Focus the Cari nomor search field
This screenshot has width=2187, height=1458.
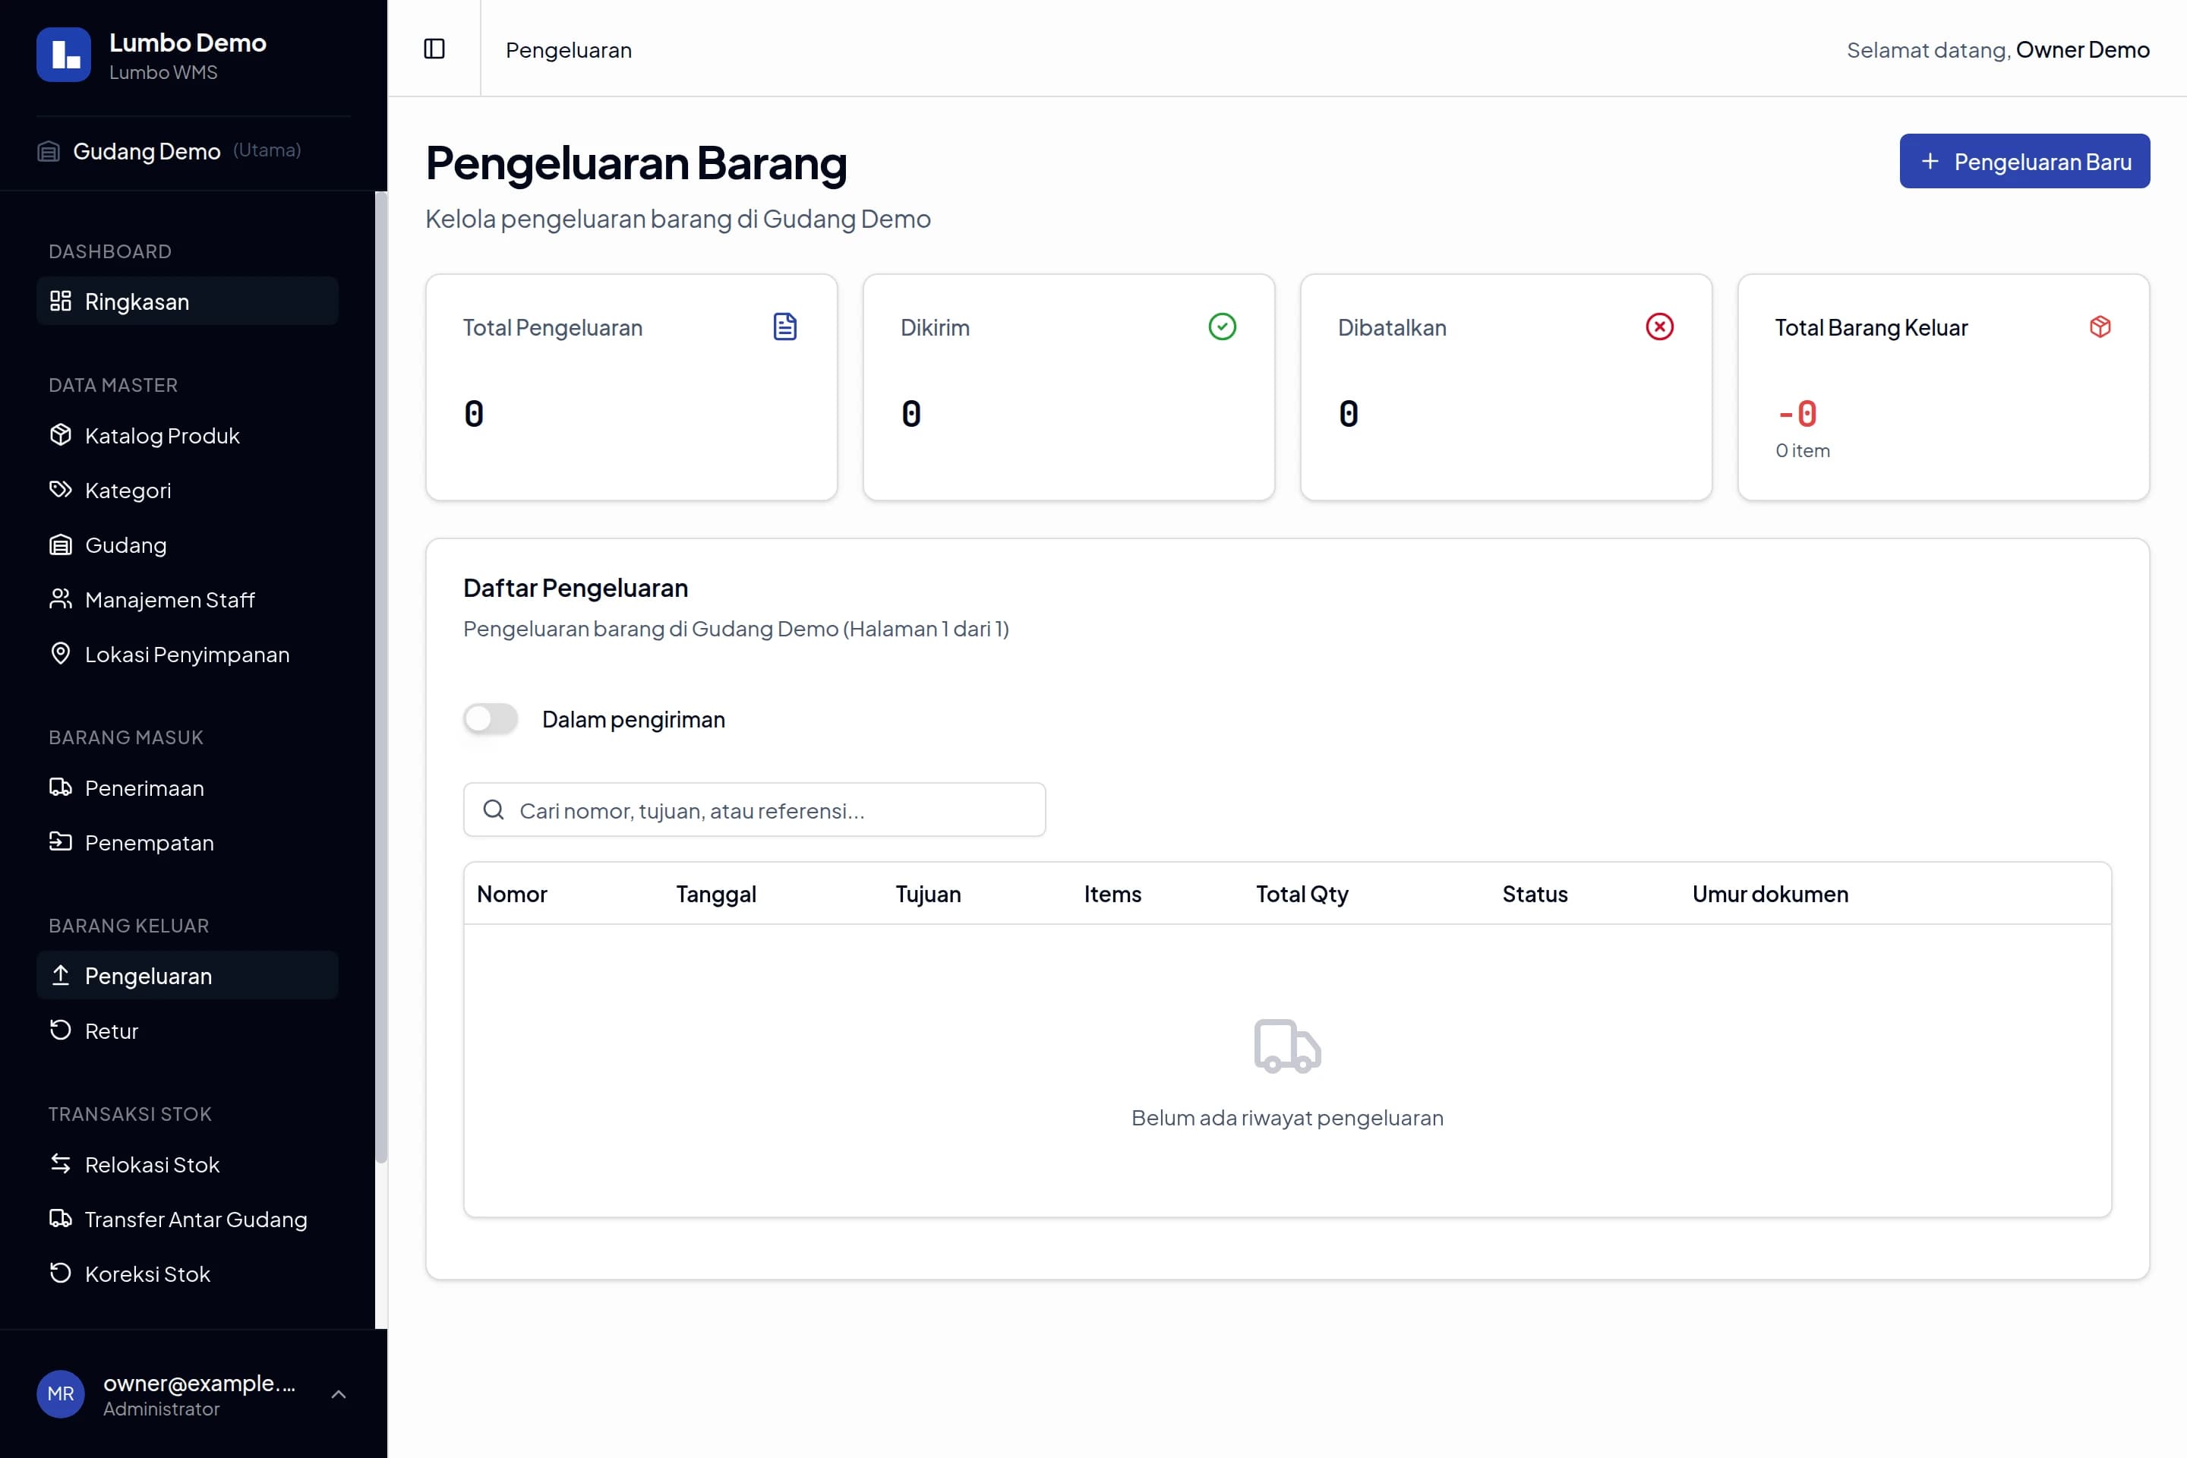point(754,810)
